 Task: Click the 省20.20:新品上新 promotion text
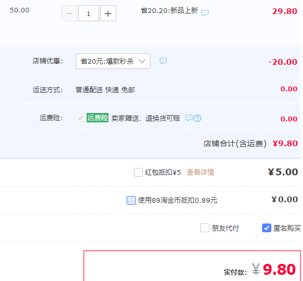[x=169, y=10]
